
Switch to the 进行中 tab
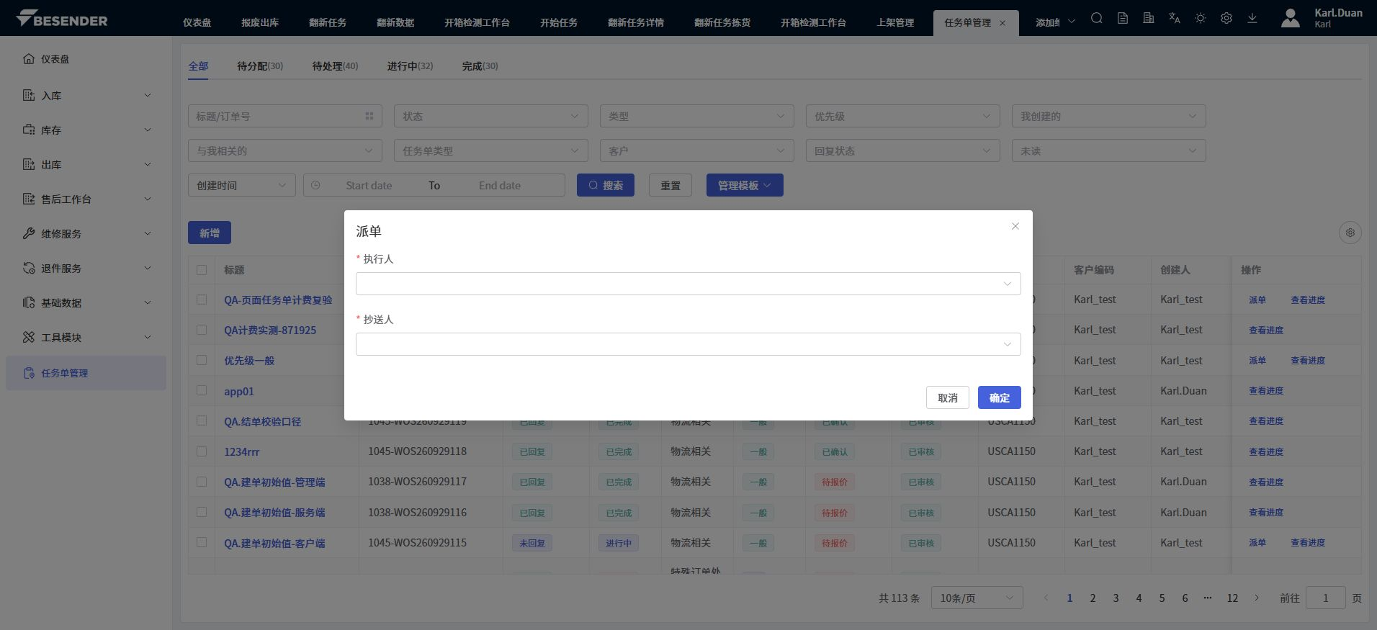pyautogui.click(x=410, y=66)
